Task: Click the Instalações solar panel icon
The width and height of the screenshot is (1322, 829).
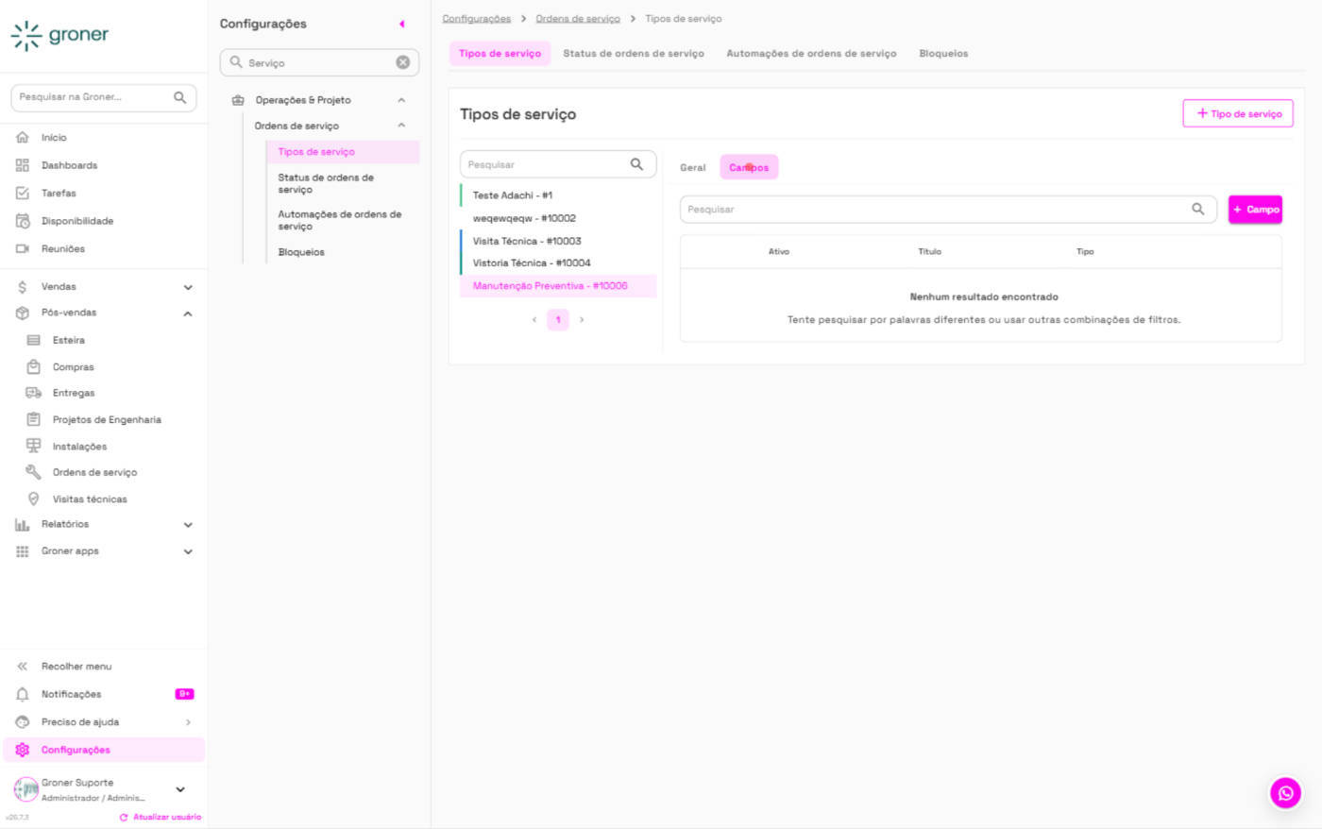Action: [34, 446]
